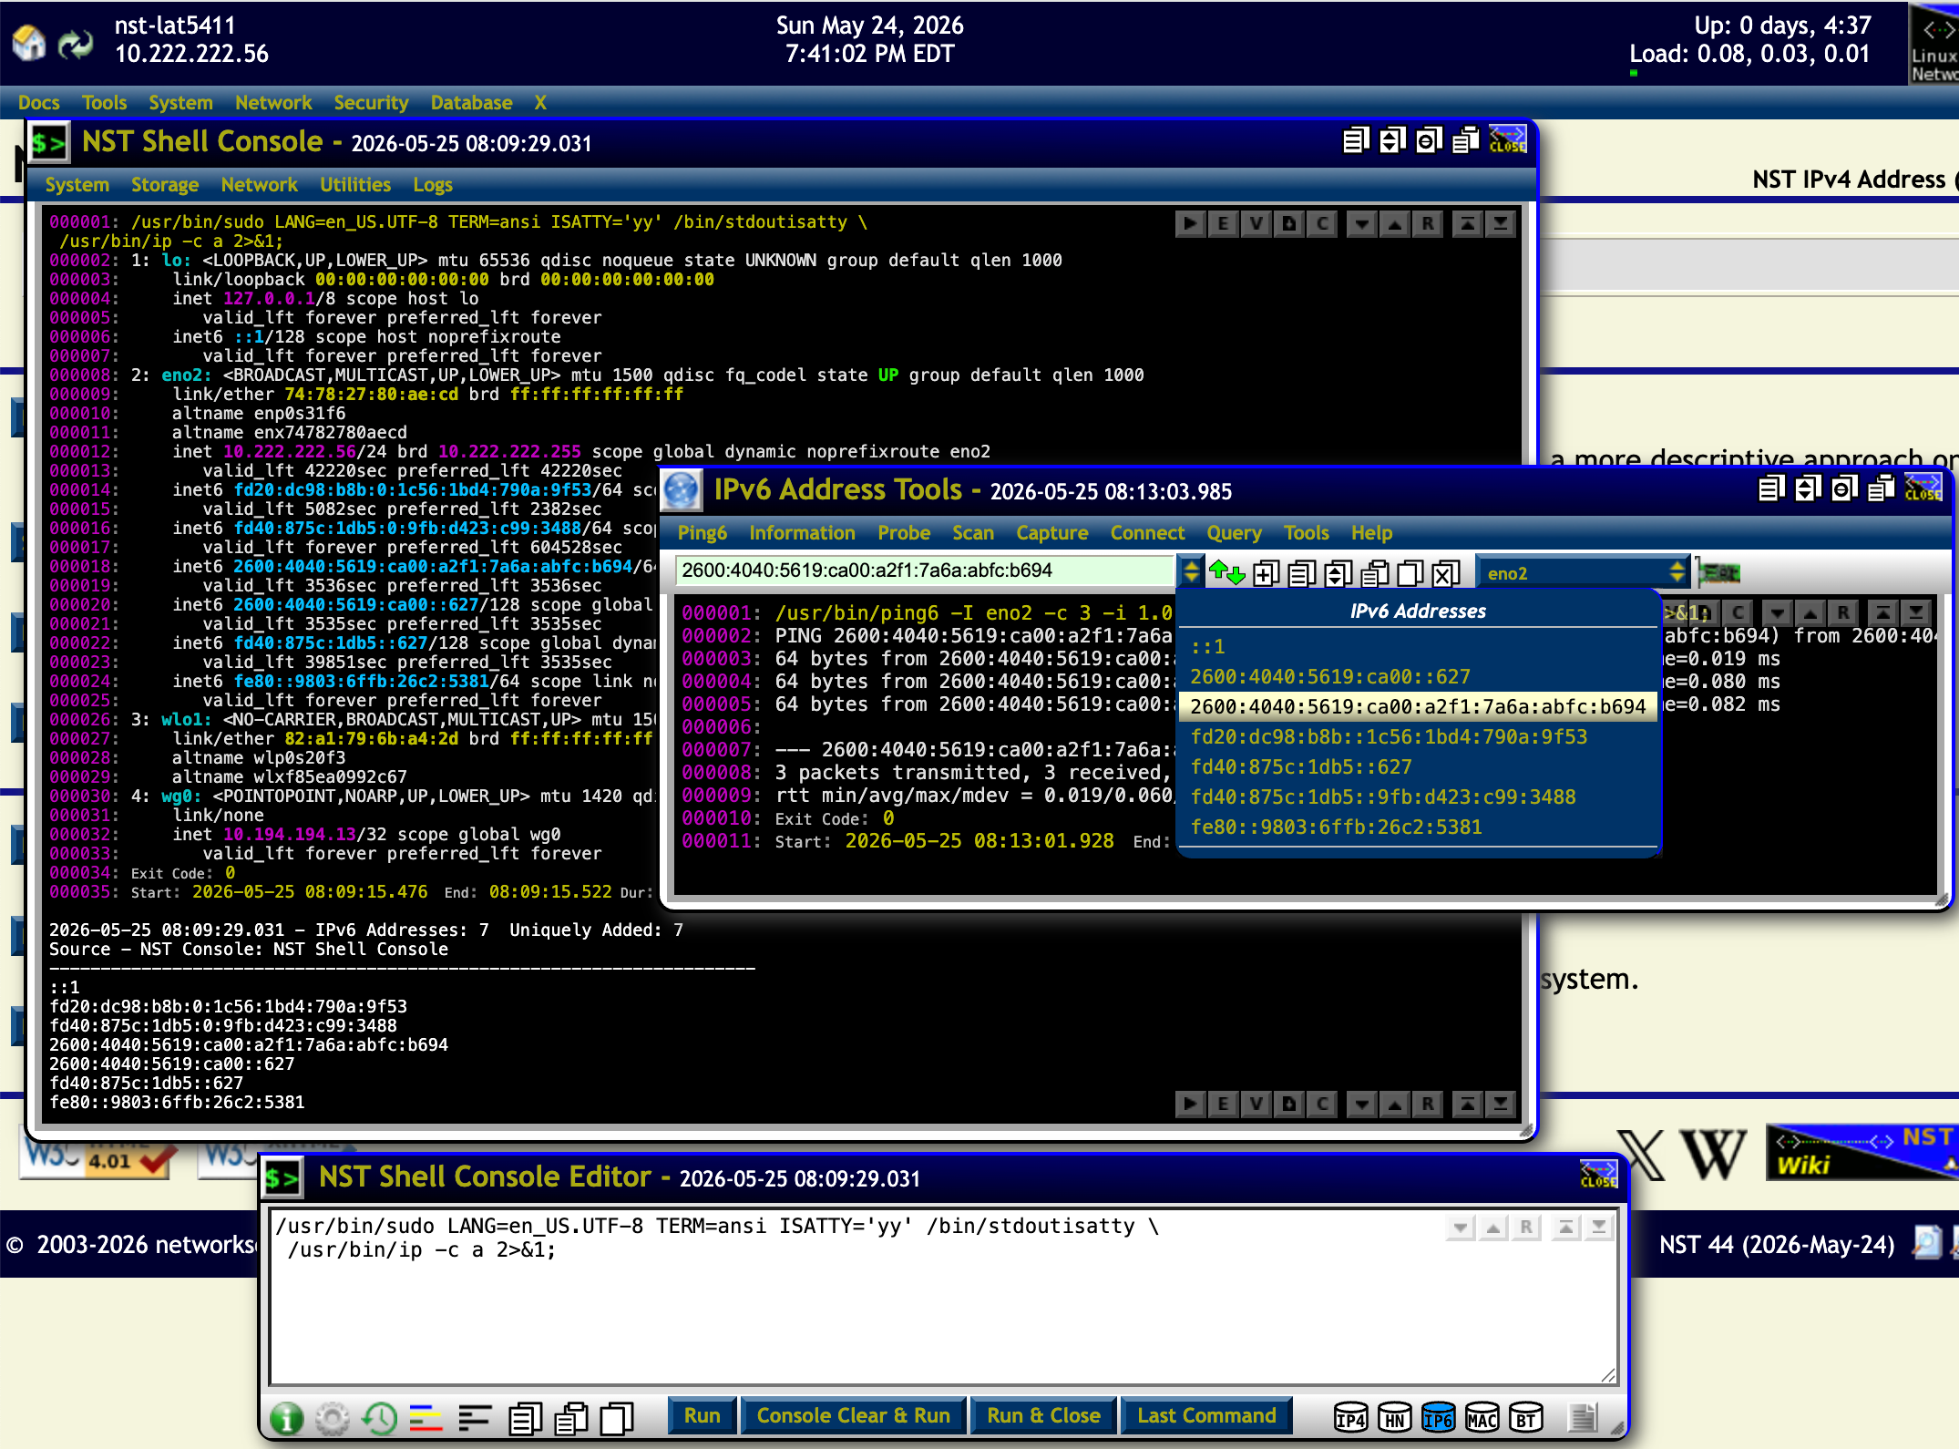Open the eno2 interface dropdown
Screen dimensions: 1959x1449
pyautogui.click(x=1584, y=572)
